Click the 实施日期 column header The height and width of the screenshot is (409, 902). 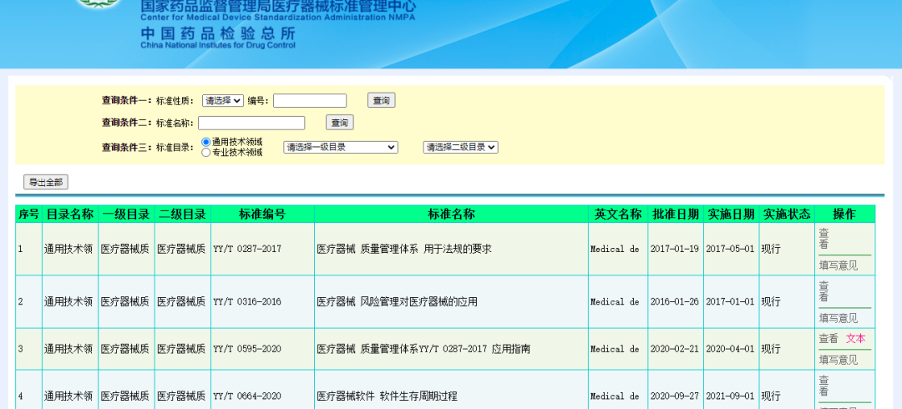pyautogui.click(x=731, y=214)
